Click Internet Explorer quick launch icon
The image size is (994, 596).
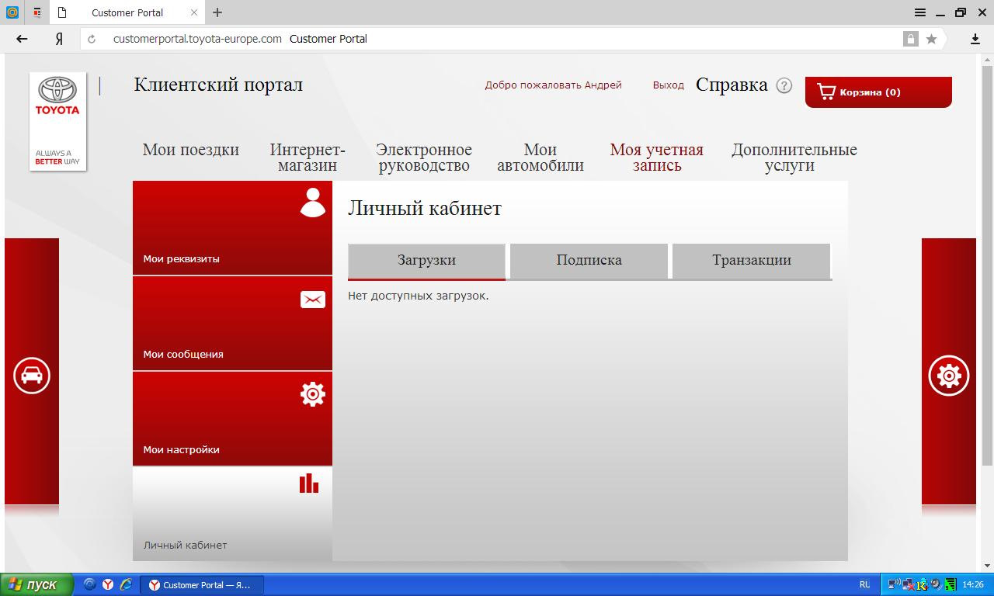pyautogui.click(x=126, y=584)
